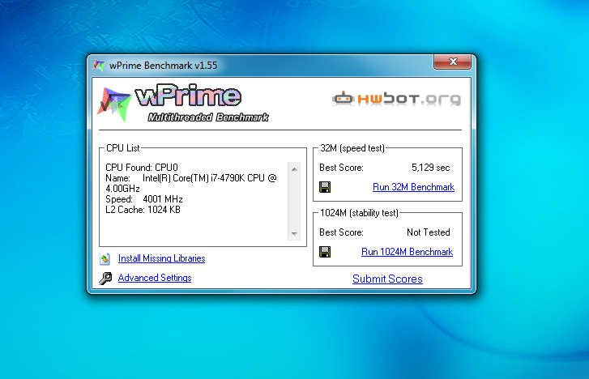This screenshot has height=379, width=589.
Task: Click the Intel Core i7-4790K name line
Action: point(191,183)
